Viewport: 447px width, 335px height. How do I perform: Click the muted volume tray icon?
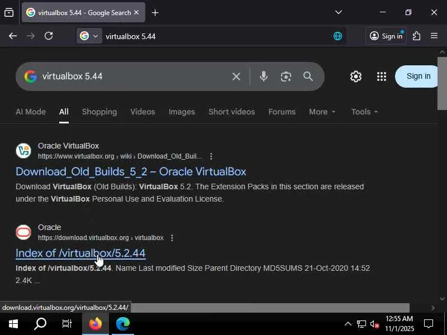(374, 324)
